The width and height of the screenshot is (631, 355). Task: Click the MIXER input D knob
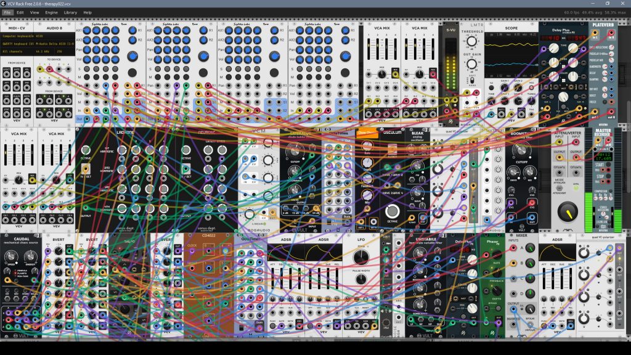[531, 293]
